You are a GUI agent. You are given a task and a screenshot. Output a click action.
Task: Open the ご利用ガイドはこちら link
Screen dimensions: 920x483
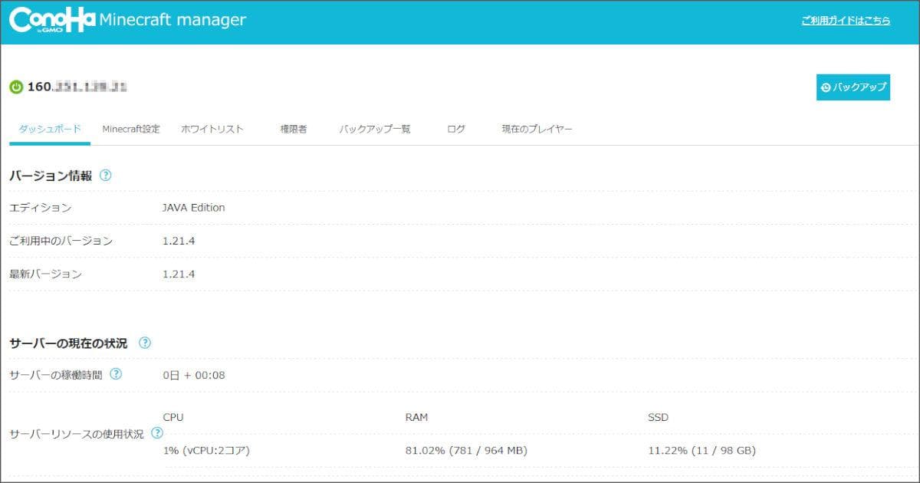click(x=846, y=21)
